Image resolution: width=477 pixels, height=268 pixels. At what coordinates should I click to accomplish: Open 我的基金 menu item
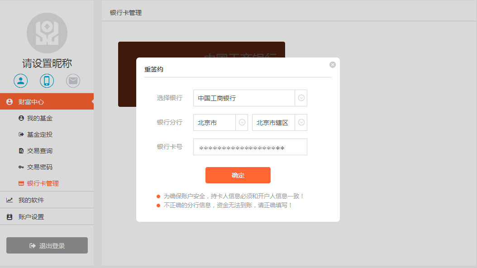coord(40,118)
